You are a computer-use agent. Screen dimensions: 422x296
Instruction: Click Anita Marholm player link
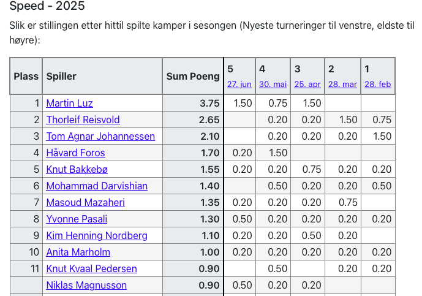tap(78, 252)
